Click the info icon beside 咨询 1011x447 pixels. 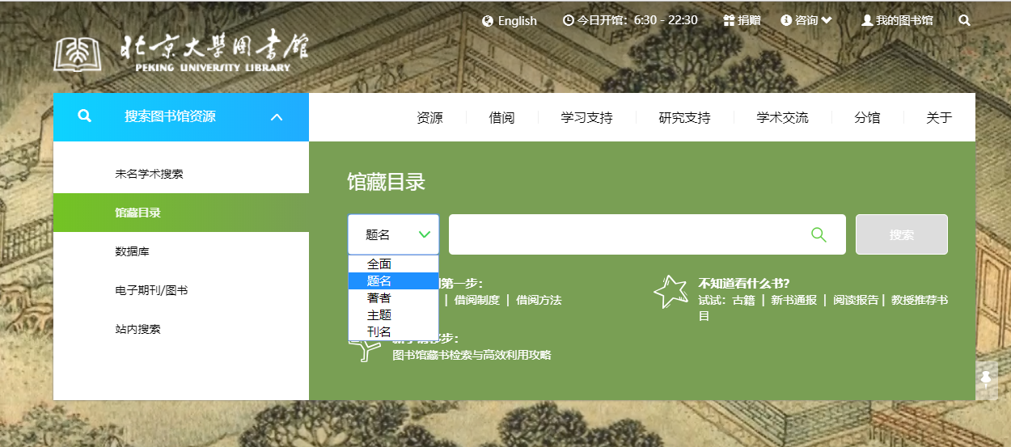[x=786, y=20]
